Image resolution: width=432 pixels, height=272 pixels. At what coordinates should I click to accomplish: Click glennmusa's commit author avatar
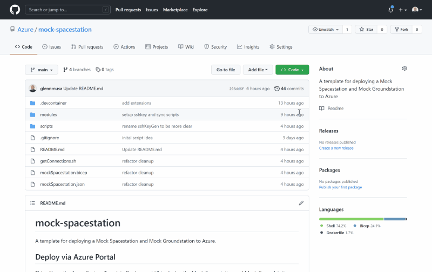tap(32, 89)
